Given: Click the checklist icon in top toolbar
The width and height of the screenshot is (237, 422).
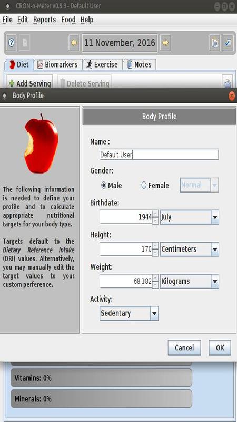Looking at the screenshot, I should (x=228, y=43).
